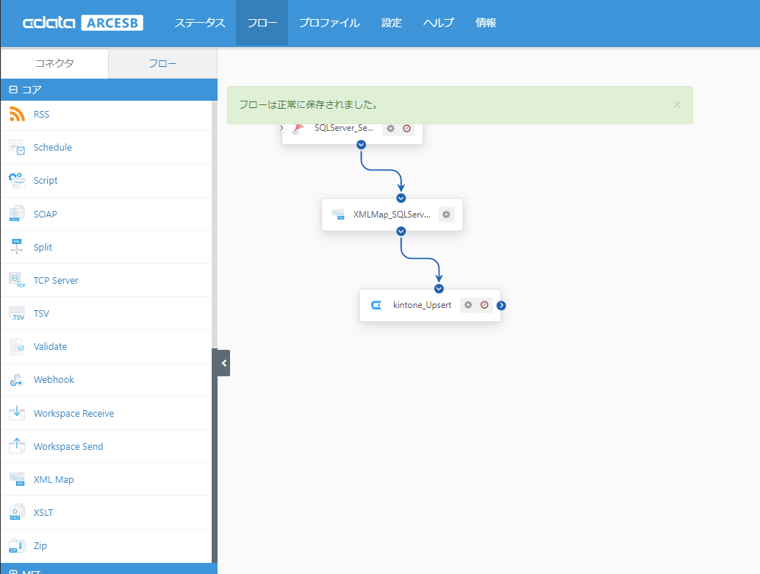Open the 設定 menu

coord(392,23)
